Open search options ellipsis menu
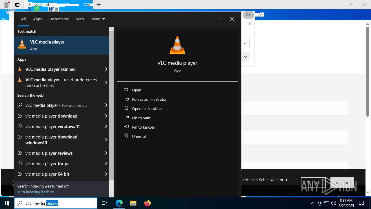371x209 pixels. pyautogui.click(x=220, y=19)
